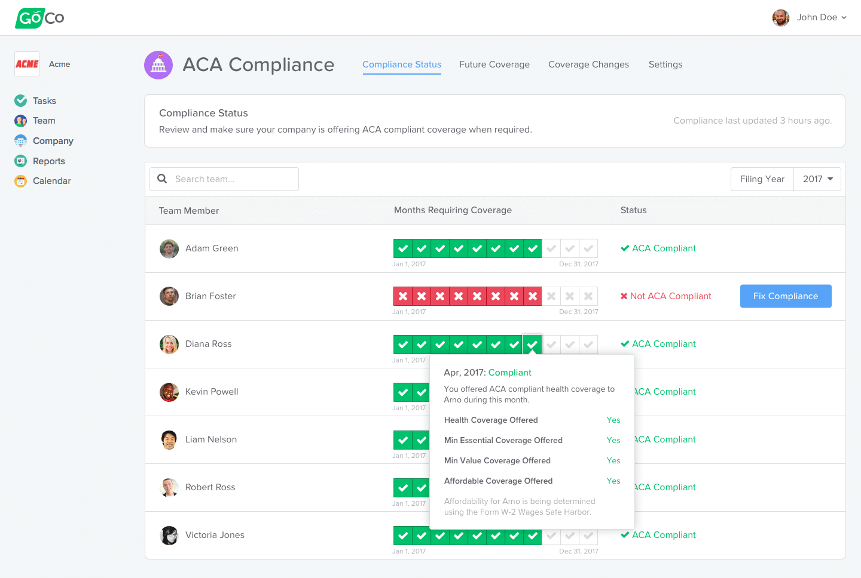Open the 2017 Filing Year dropdown
This screenshot has width=861, height=578.
pyautogui.click(x=817, y=179)
